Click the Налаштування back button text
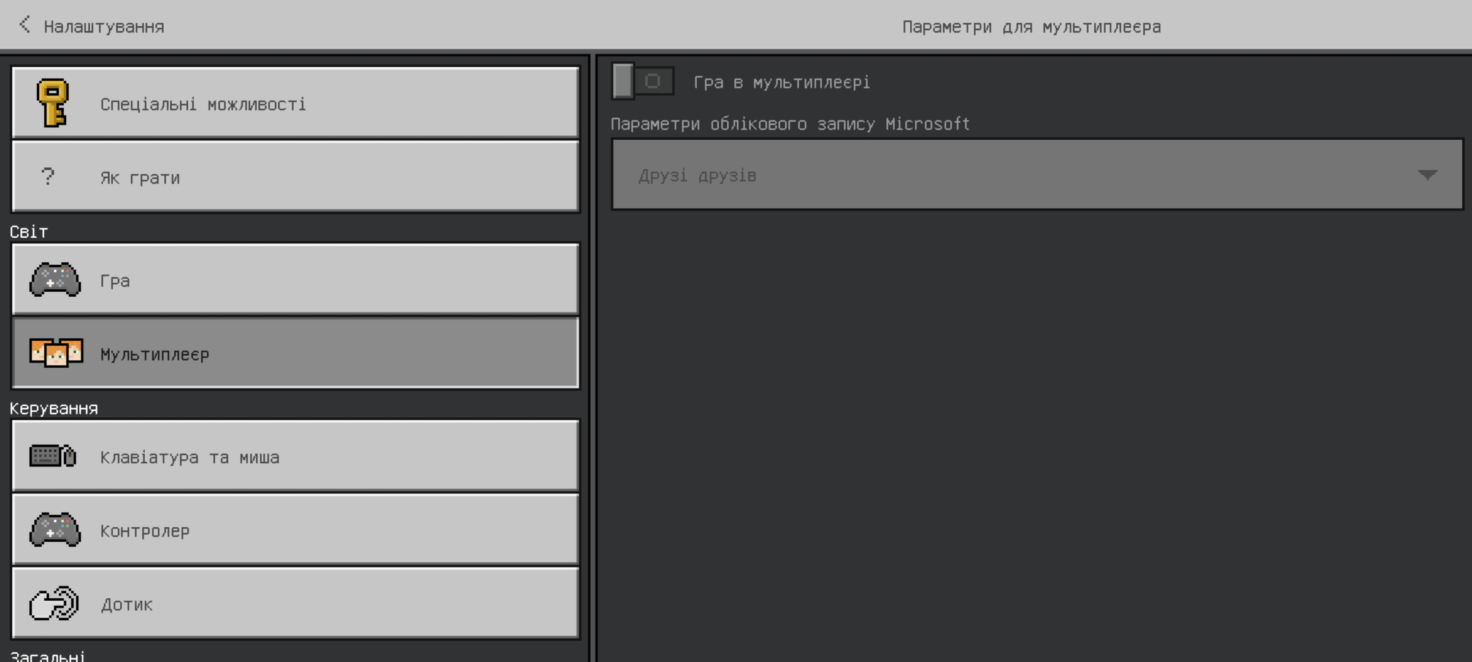 point(104,27)
